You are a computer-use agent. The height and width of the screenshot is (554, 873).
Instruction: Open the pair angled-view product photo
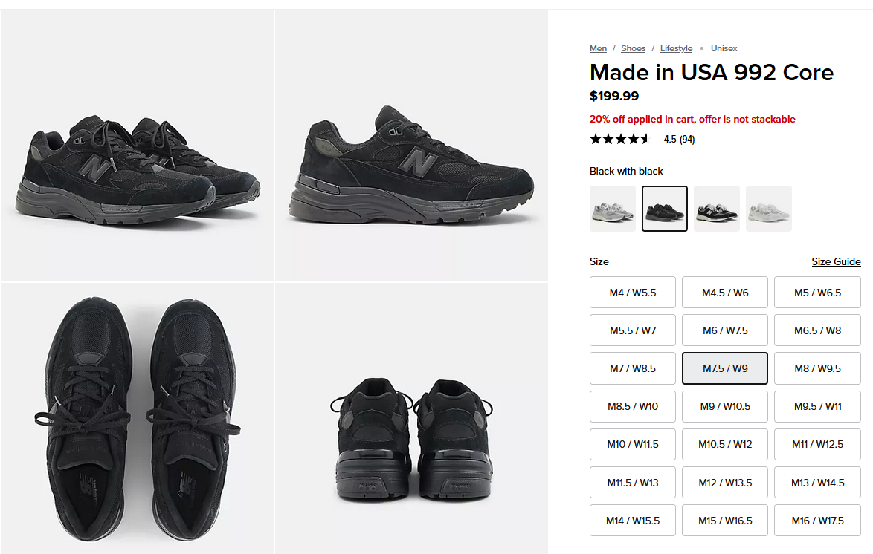[138, 146]
